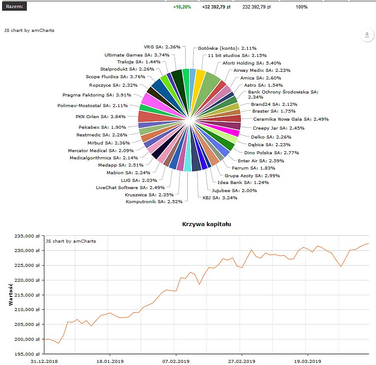This screenshot has height=365, width=376.
Task: Select the 'Amica SA: 2.60%' label
Action: [261, 78]
